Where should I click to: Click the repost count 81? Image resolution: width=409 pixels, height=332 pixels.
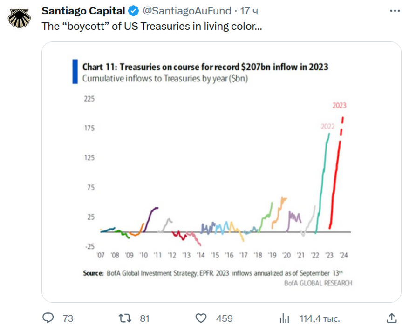[144, 318]
